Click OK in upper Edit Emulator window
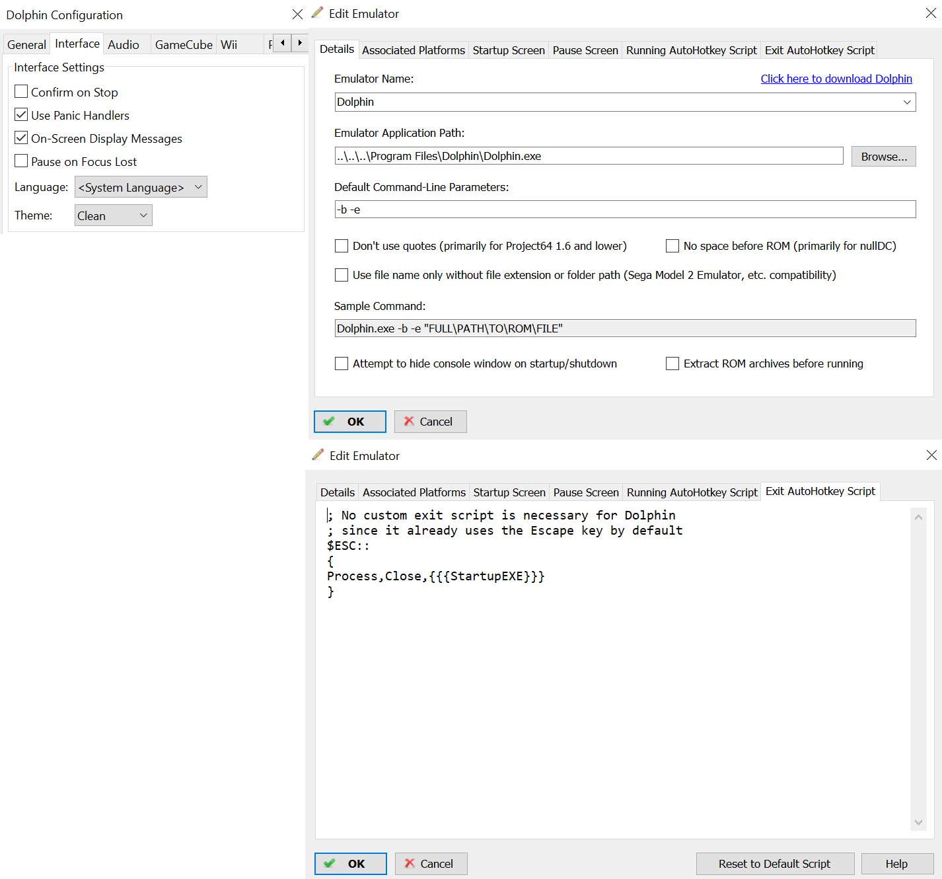 pos(350,422)
